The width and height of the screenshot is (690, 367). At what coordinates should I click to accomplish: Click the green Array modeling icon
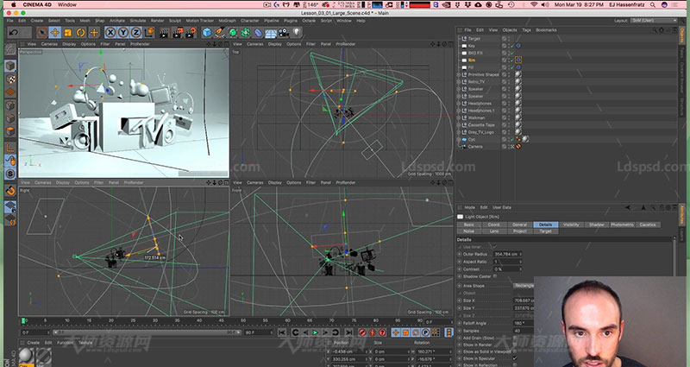tap(246, 33)
